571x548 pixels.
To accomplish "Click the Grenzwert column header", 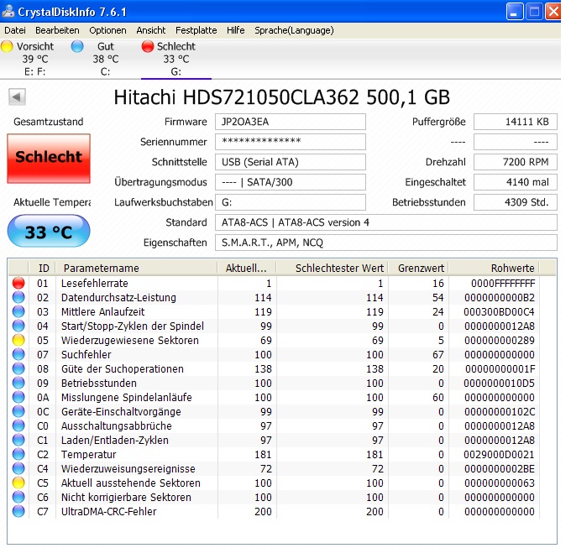I will click(x=418, y=268).
